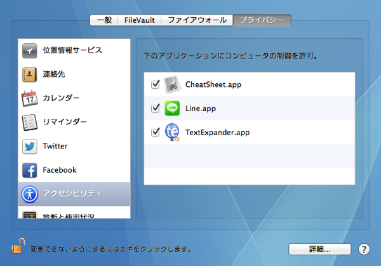
Task: Click the Reminders checklist icon
Action: coord(29,122)
